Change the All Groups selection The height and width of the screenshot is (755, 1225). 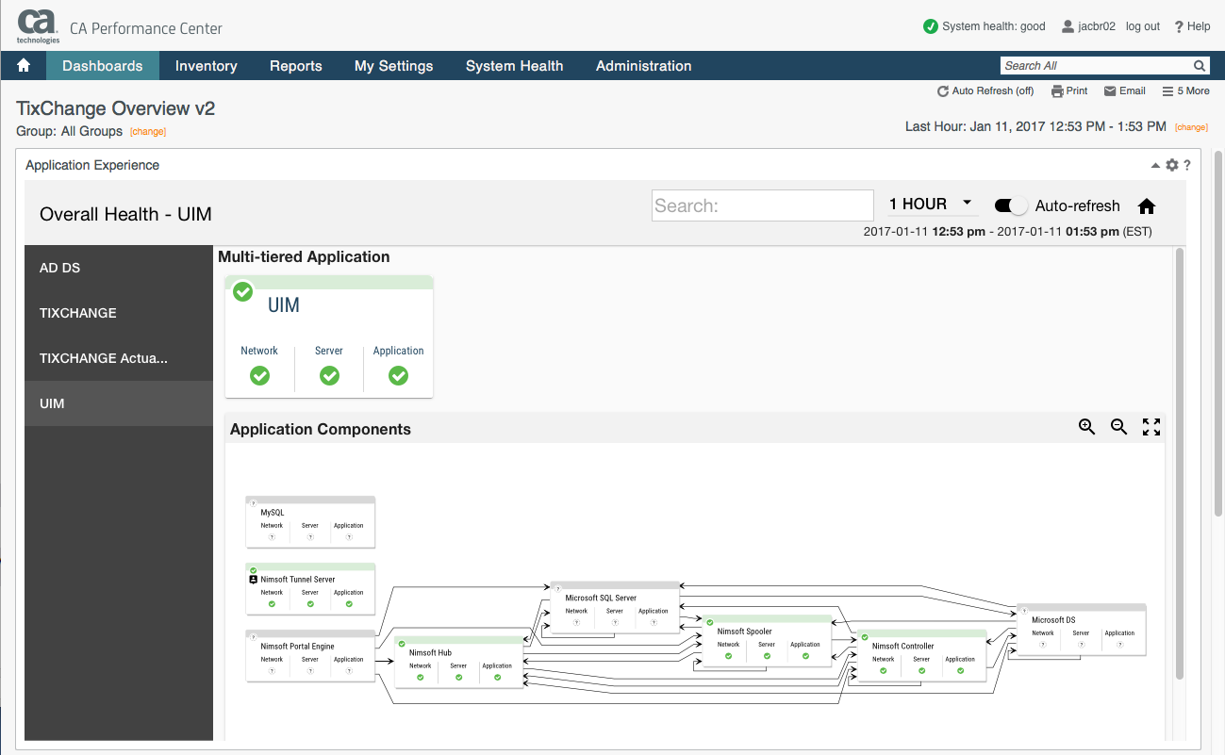coord(147,132)
